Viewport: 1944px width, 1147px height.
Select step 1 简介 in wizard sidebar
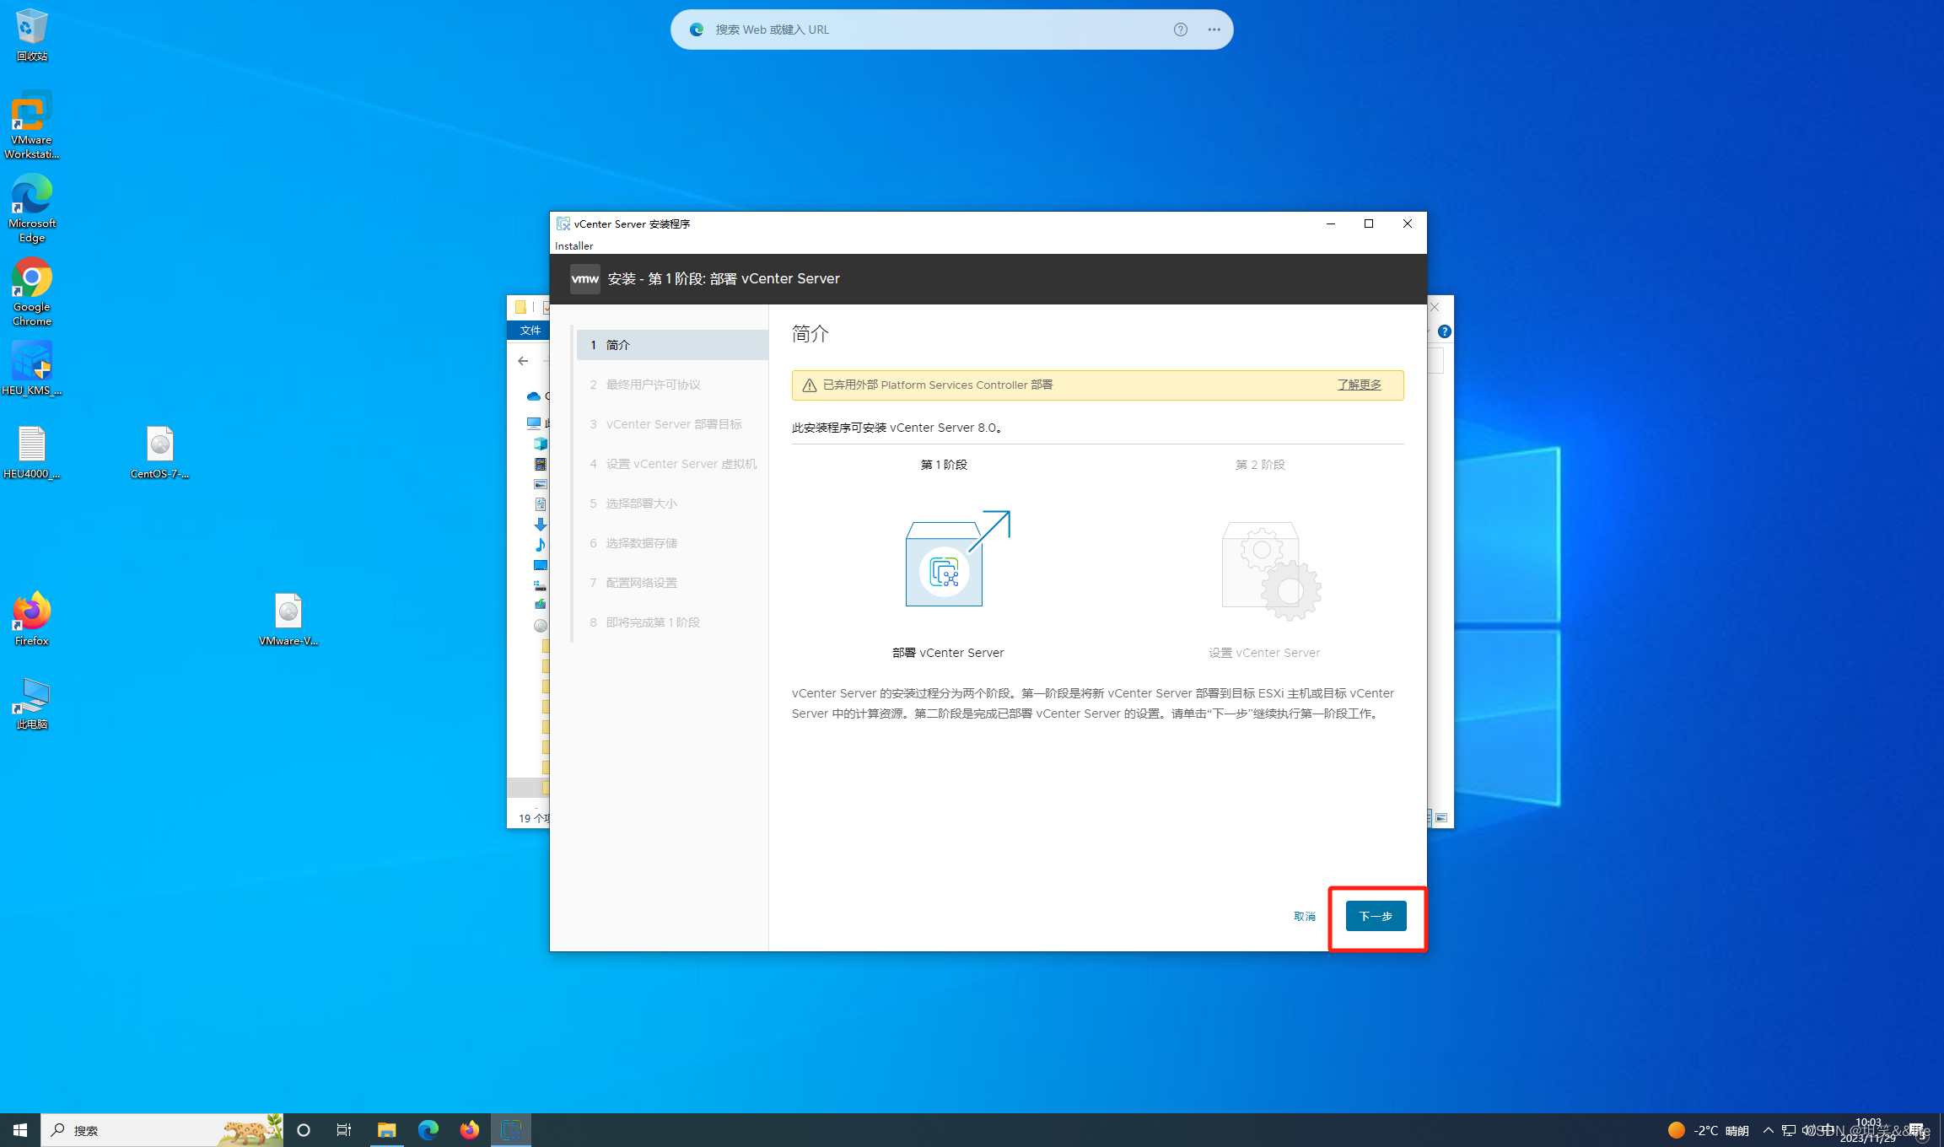pyautogui.click(x=671, y=345)
